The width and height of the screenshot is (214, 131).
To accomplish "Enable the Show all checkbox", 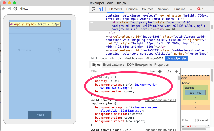I will pos(194,120).
